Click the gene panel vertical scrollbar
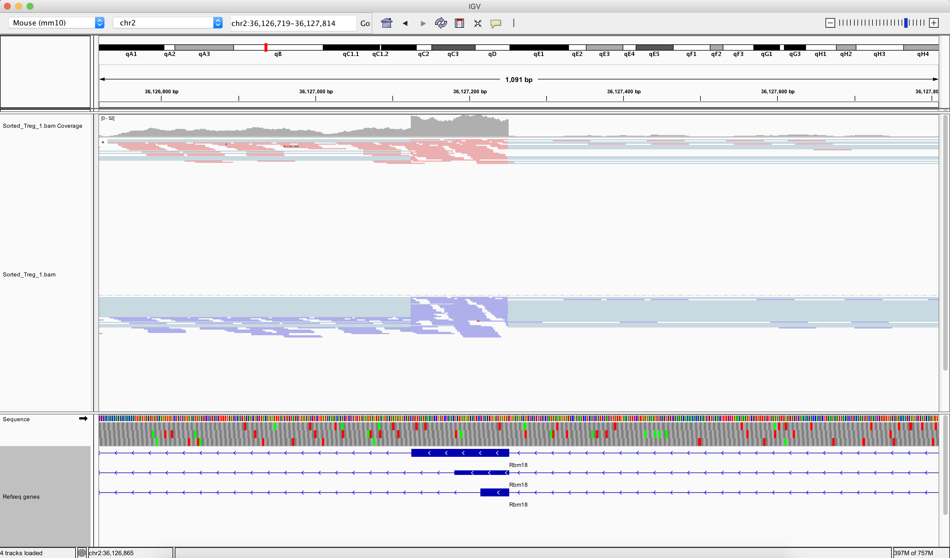 (x=945, y=464)
